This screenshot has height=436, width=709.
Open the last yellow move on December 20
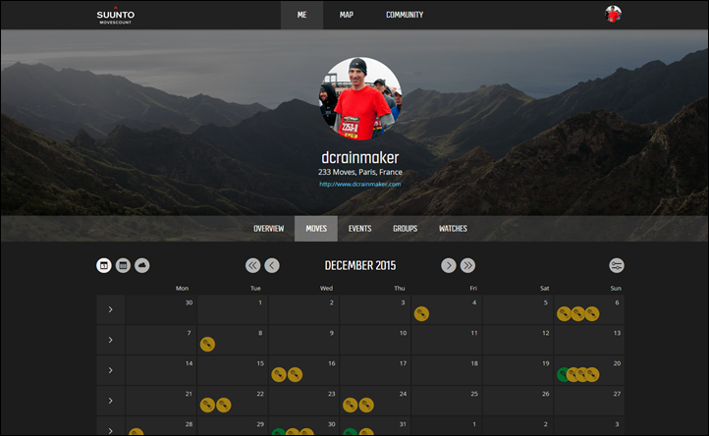pyautogui.click(x=592, y=374)
